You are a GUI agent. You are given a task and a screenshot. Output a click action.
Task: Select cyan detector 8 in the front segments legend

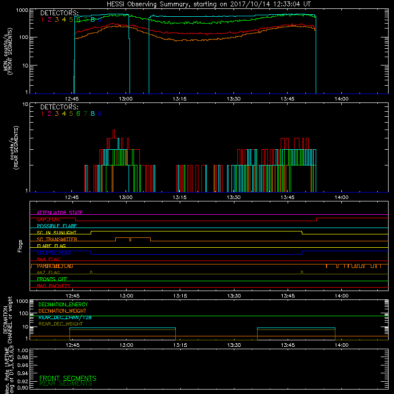pyautogui.click(x=93, y=20)
